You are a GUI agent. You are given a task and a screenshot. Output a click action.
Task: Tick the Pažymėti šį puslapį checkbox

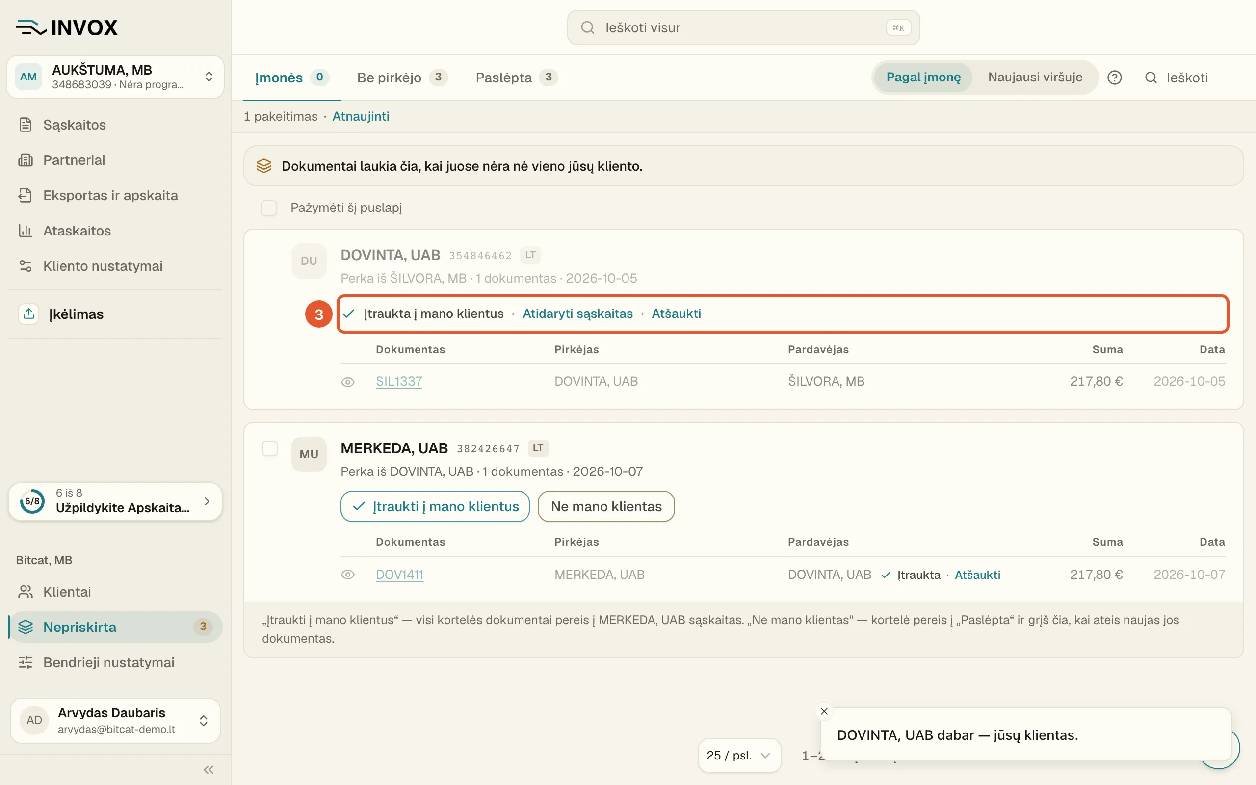tap(269, 208)
